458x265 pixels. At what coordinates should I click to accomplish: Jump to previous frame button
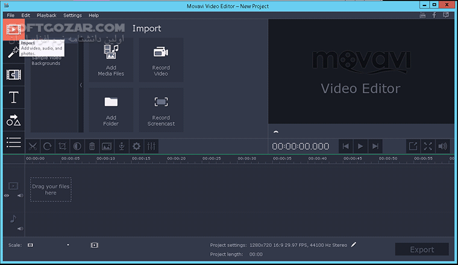click(345, 146)
